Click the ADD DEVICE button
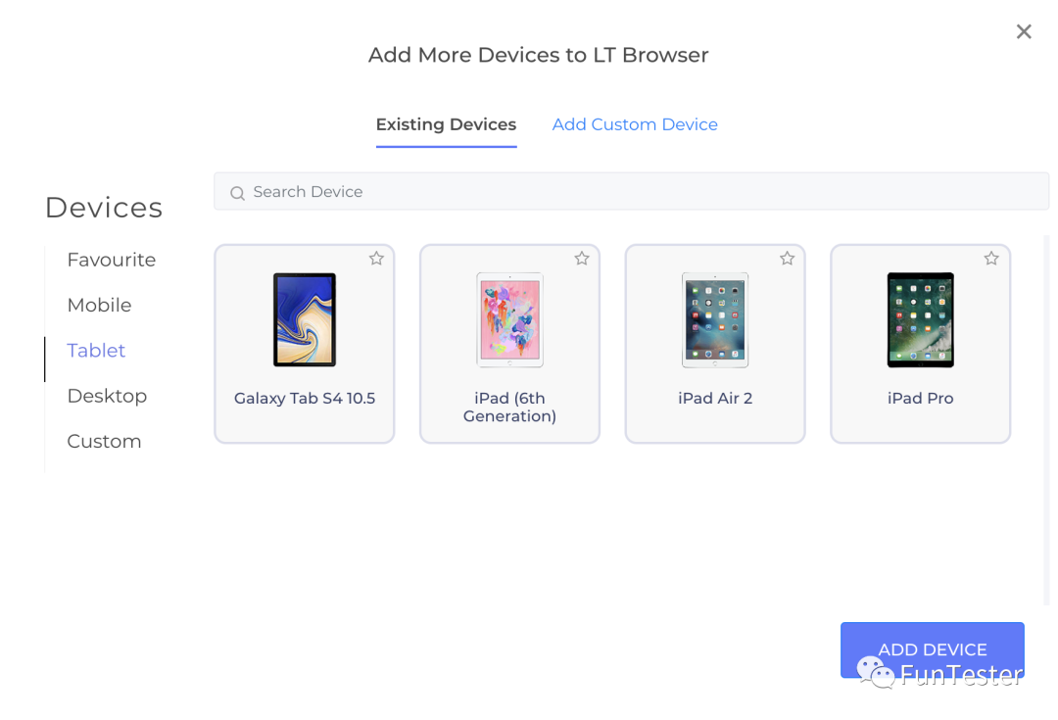Viewport: 1058px width, 720px height. tap(933, 649)
